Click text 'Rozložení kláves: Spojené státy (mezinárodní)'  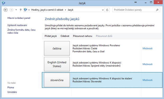pyautogui.click(x=97, y=66)
